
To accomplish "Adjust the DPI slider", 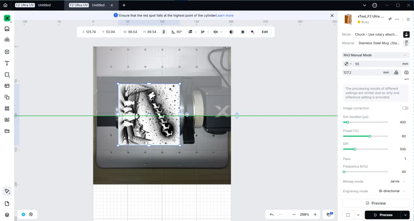I will pos(365,149).
